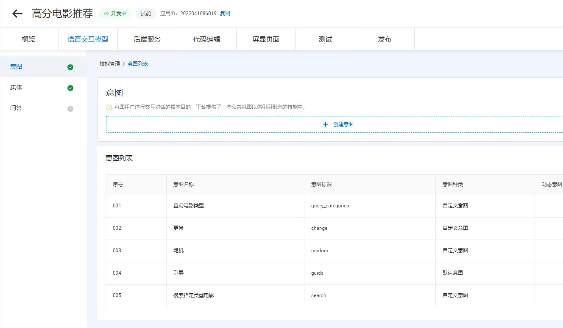
Task: Click identifier random
Action: 320,251
